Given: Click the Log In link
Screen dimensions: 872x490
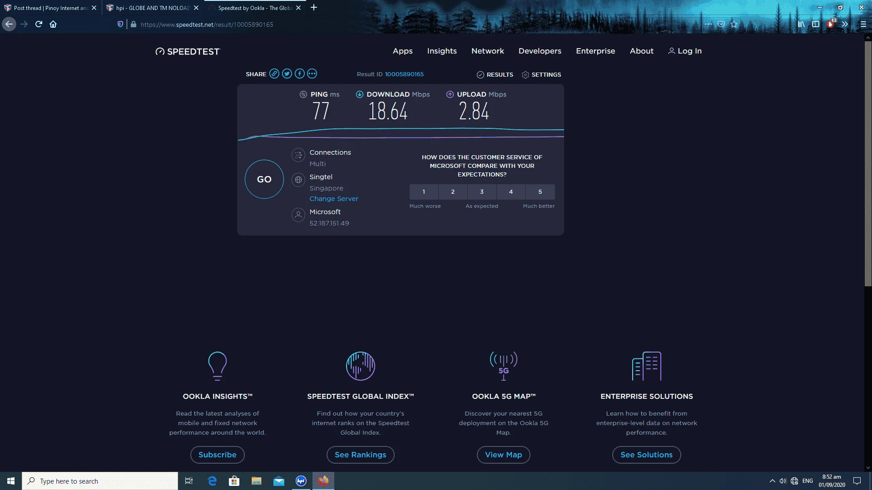Looking at the screenshot, I should (x=685, y=51).
